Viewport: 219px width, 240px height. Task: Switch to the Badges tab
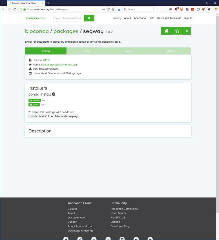[170, 51]
